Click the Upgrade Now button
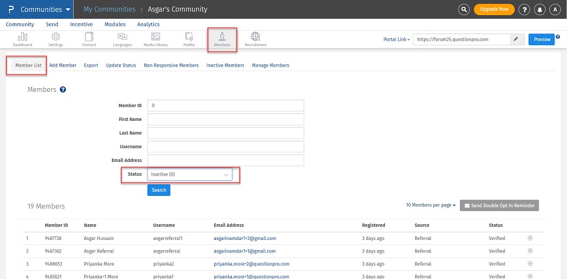Image resolution: width=567 pixels, height=279 pixels. coord(494,9)
